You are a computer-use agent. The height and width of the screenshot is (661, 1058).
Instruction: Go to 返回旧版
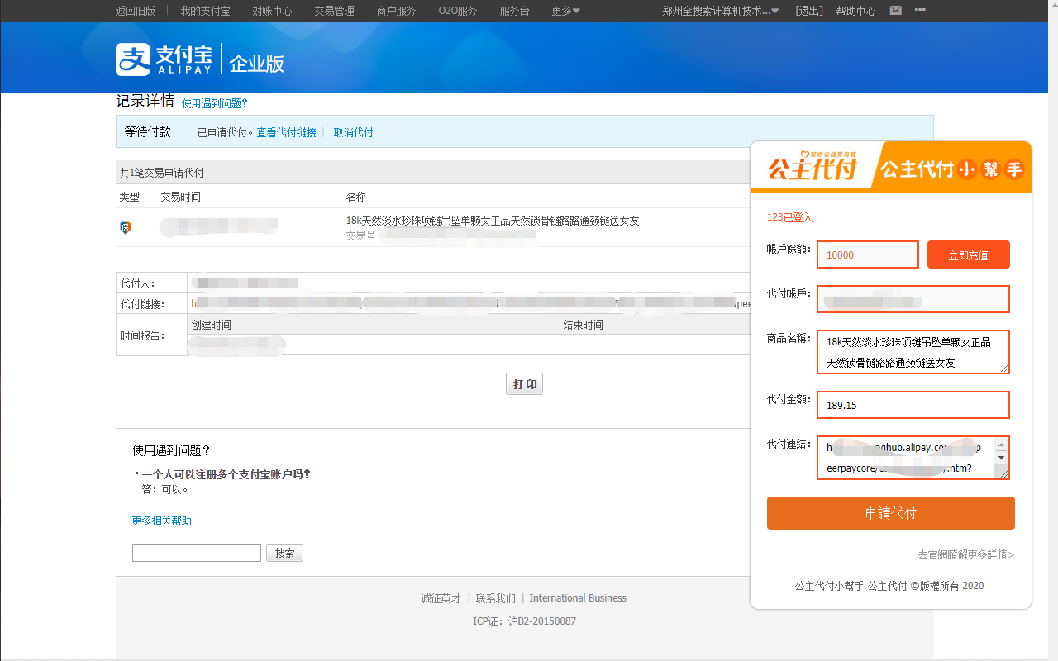136,11
